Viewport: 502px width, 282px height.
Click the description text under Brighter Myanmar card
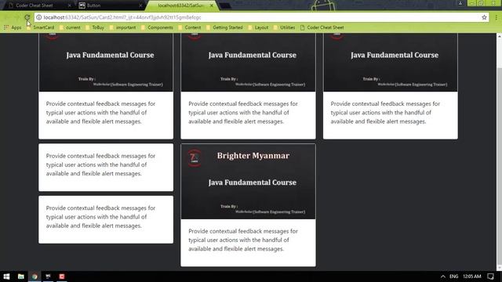coord(243,240)
